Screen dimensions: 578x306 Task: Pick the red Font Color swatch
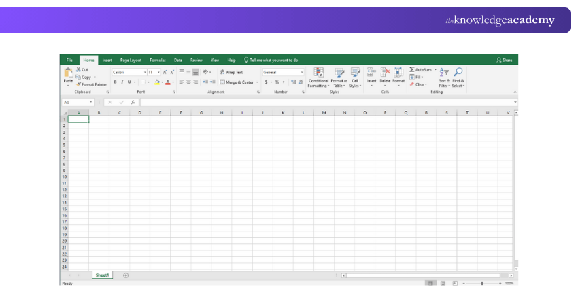(x=168, y=82)
